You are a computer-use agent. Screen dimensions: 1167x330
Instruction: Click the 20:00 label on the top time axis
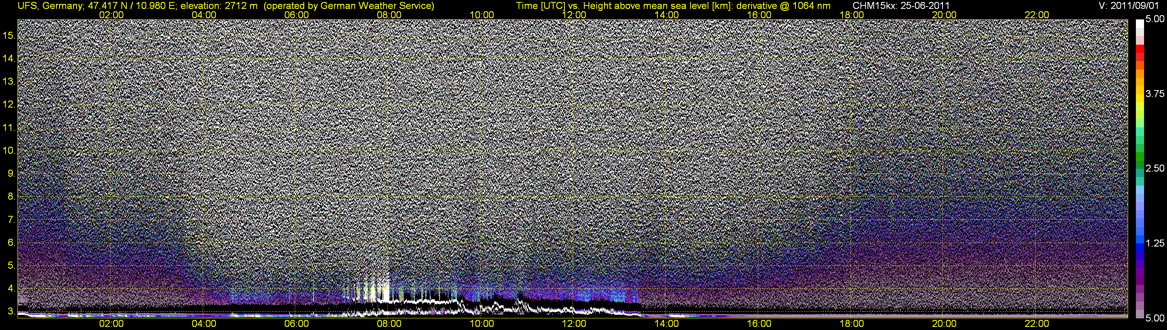tap(944, 15)
